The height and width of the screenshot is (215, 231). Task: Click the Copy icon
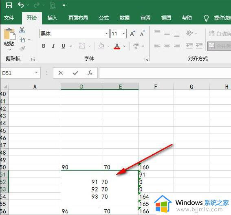[22, 39]
